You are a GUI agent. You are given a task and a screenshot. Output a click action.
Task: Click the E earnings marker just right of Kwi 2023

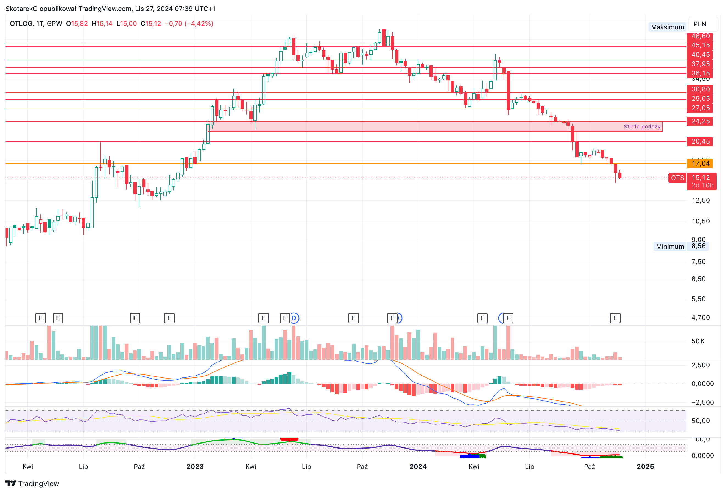pyautogui.click(x=263, y=318)
